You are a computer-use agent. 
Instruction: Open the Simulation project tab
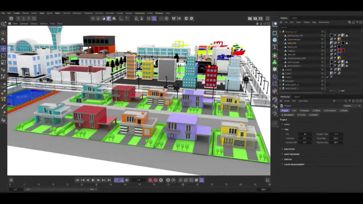tap(287, 115)
